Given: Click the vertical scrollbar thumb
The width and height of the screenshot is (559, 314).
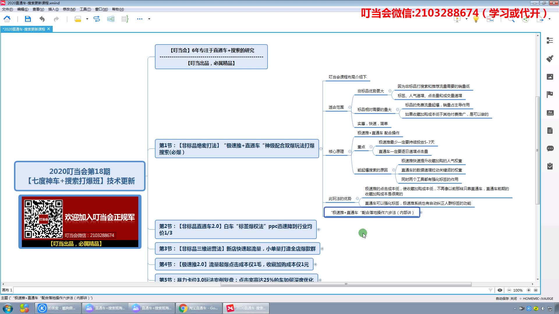Looking at the screenshot, I should tap(537, 150).
